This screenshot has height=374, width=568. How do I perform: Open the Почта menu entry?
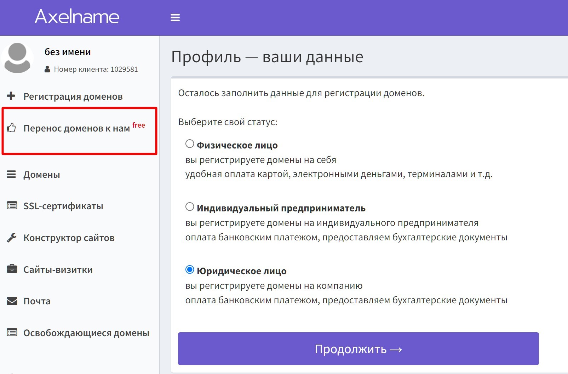[x=37, y=301]
